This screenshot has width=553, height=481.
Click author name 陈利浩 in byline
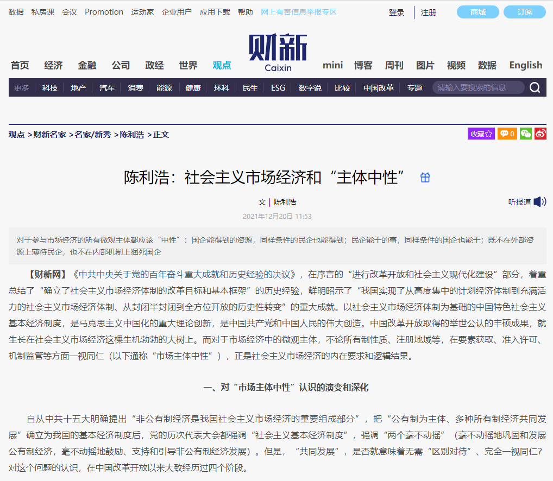[285, 202]
